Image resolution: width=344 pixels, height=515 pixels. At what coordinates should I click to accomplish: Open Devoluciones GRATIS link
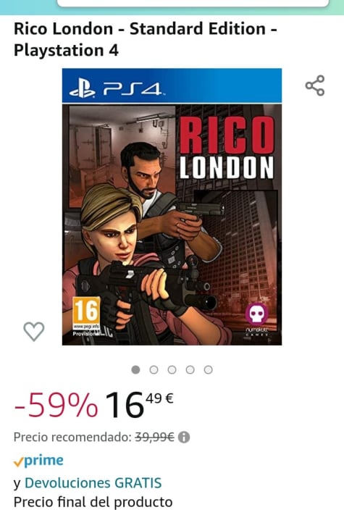[x=93, y=483]
